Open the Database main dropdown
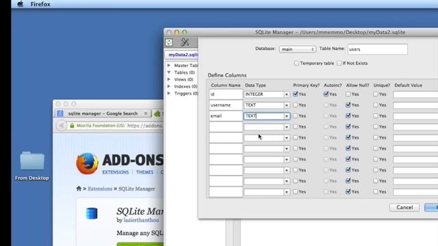The width and height of the screenshot is (438, 246). [297, 49]
